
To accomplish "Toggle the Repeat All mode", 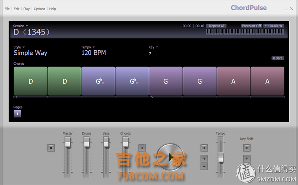I will (216, 26).
